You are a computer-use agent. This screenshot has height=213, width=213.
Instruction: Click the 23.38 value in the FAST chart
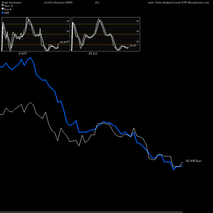[63, 42]
